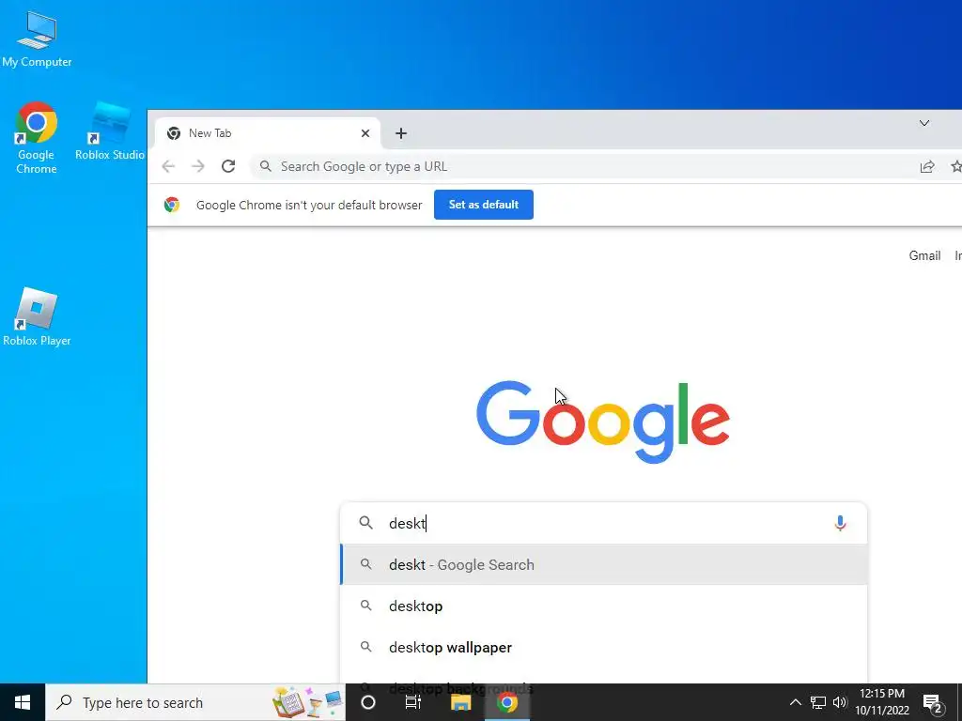Open the notification center icon
Image resolution: width=962 pixels, height=721 pixels.
933,703
